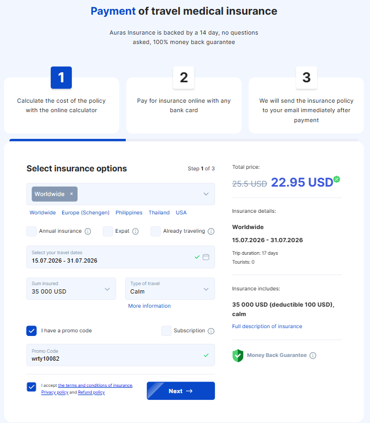Enable the Annual insurance checkbox

click(31, 231)
